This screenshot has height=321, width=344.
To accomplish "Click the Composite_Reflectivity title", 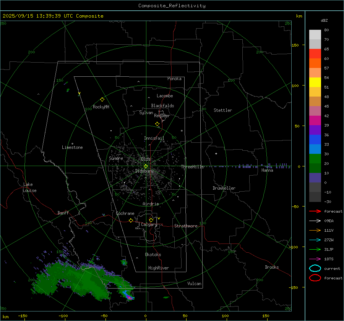I will (x=172, y=6).
